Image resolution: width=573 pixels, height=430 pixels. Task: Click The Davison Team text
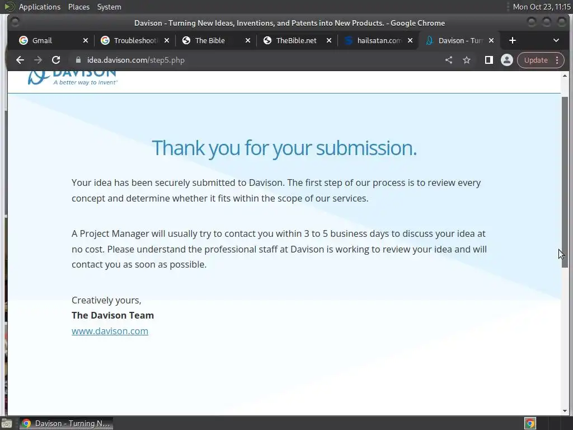[112, 315]
